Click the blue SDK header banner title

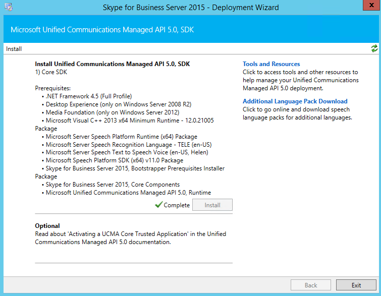(x=102, y=30)
